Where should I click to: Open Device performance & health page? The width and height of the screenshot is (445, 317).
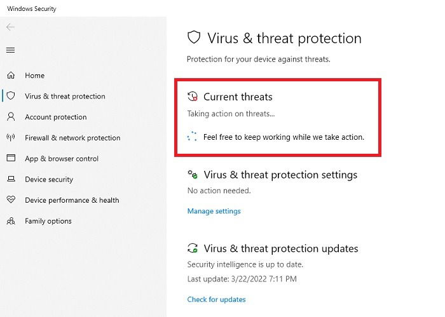click(72, 200)
